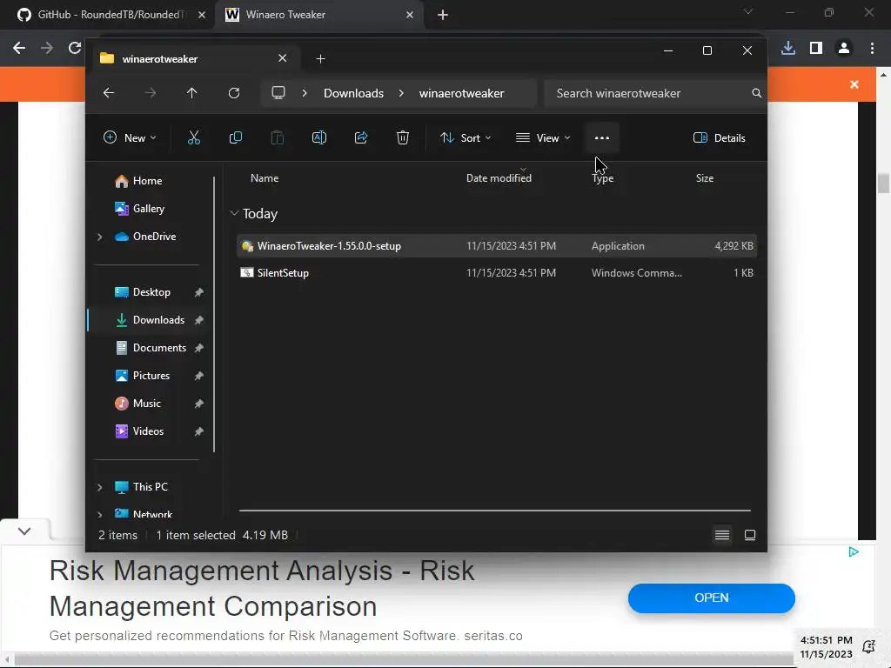Click the Rename icon in toolbar
This screenshot has width=891, height=668.
tap(319, 137)
